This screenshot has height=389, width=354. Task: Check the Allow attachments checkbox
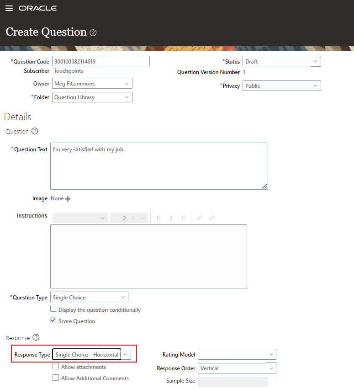(56, 366)
